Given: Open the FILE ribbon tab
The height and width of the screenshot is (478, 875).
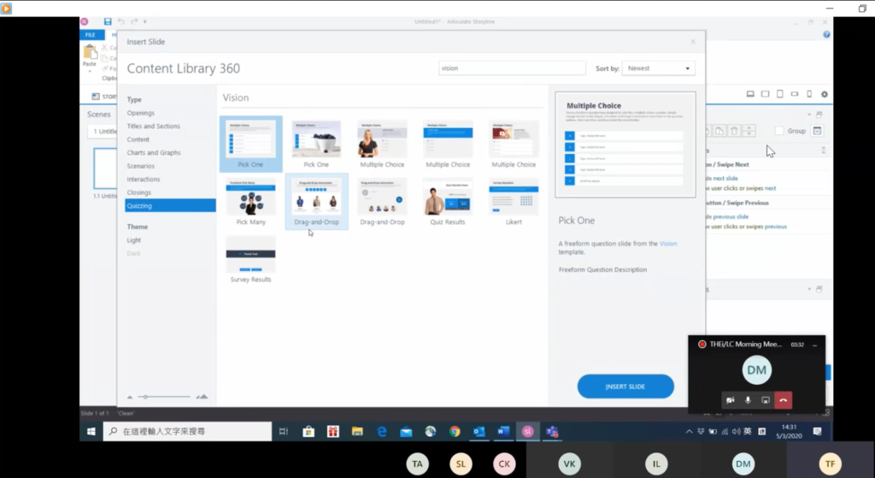Looking at the screenshot, I should pos(91,35).
